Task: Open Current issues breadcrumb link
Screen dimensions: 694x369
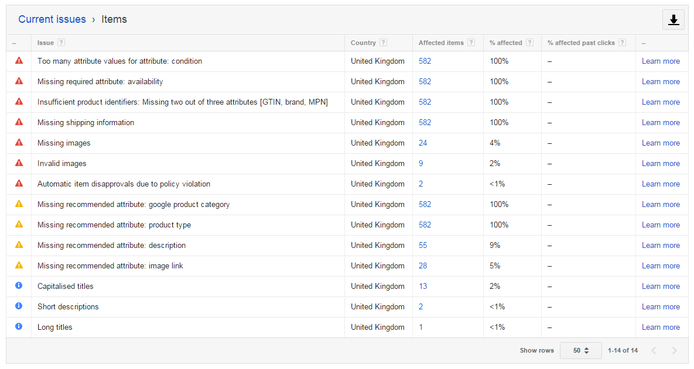Action: pos(52,19)
